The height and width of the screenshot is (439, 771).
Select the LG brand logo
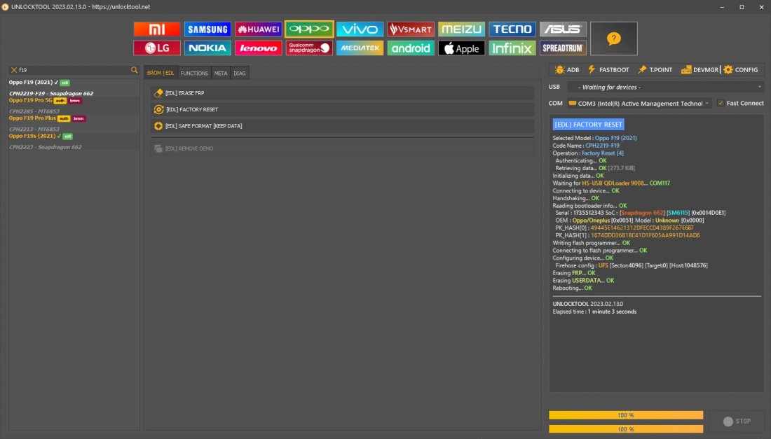(157, 48)
